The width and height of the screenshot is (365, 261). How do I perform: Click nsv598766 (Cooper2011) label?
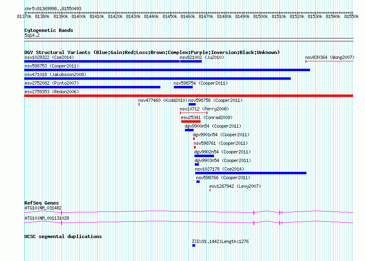point(223,178)
